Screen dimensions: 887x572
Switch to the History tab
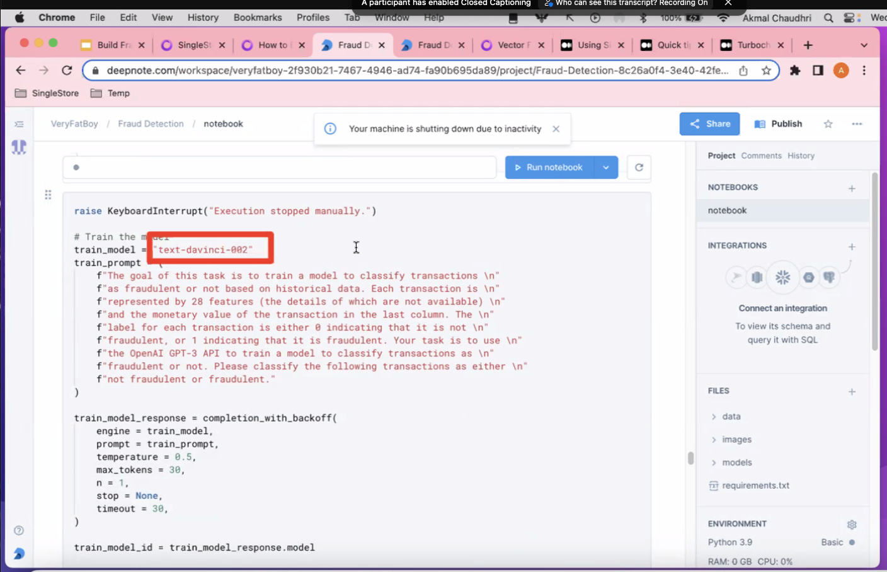801,156
